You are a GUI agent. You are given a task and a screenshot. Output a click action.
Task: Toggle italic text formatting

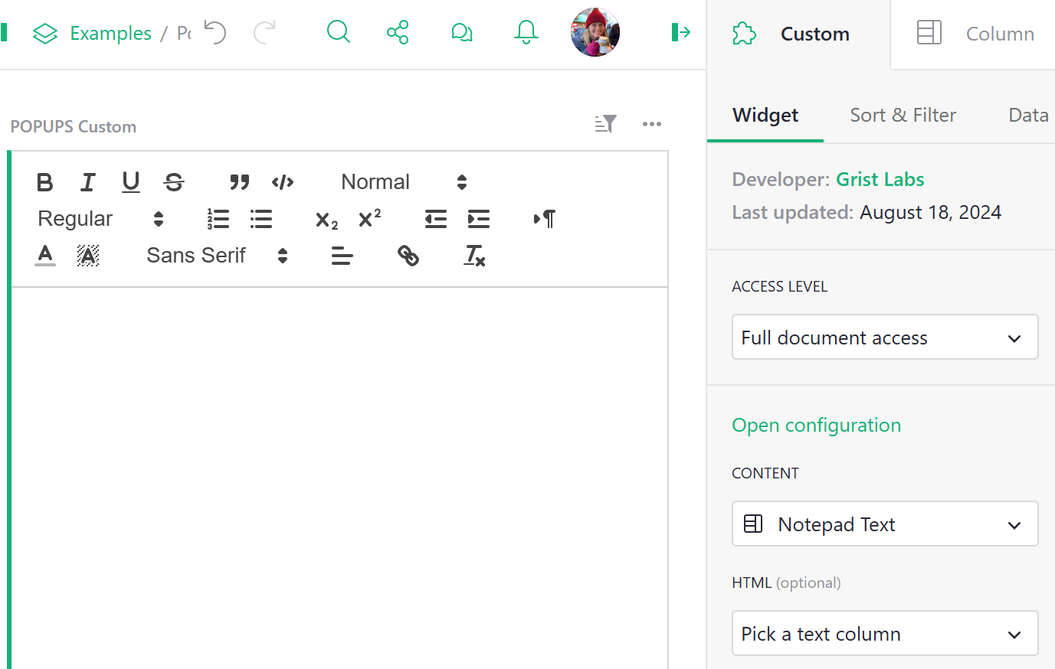(x=88, y=182)
